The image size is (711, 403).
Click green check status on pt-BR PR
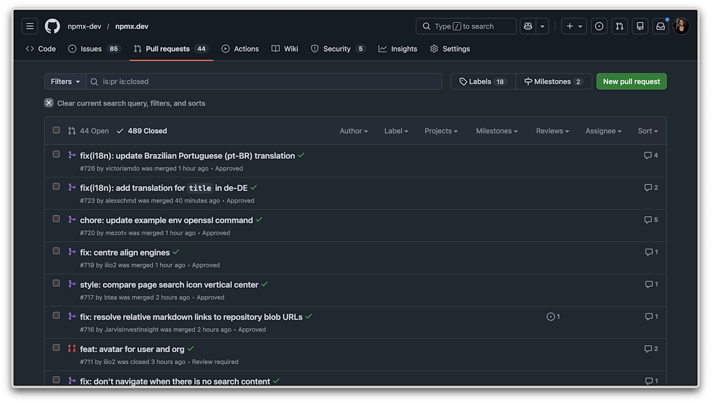point(301,156)
